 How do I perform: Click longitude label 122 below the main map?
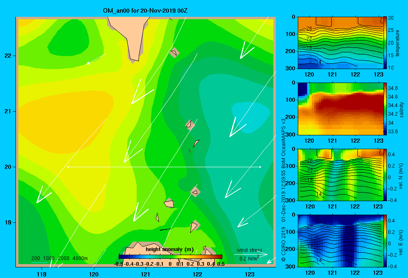[198, 274]
